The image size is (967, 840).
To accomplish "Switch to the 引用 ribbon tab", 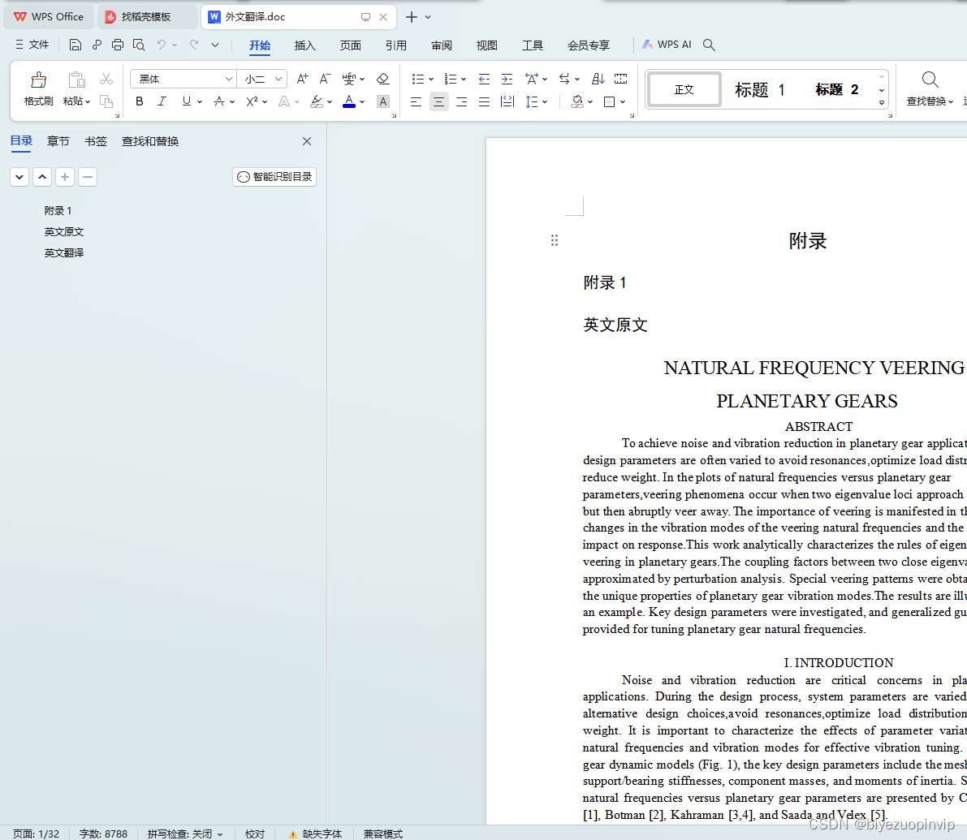I will click(x=396, y=45).
